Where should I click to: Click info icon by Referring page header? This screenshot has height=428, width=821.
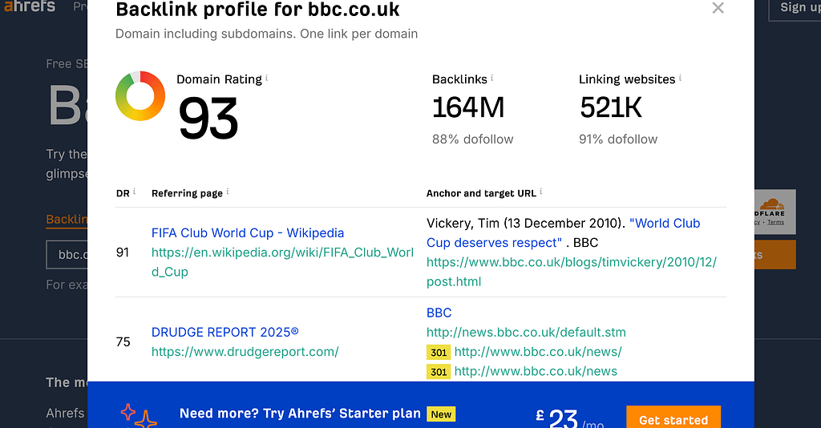[x=229, y=192]
